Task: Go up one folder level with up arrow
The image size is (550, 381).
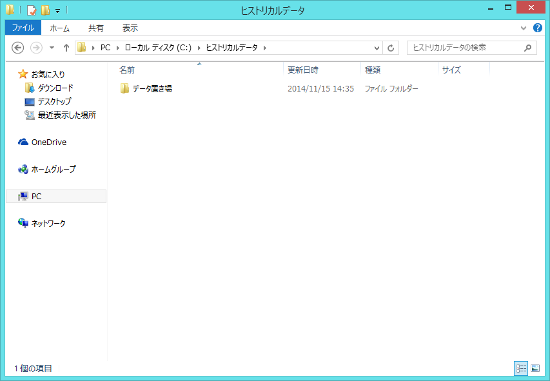Action: pyautogui.click(x=66, y=48)
